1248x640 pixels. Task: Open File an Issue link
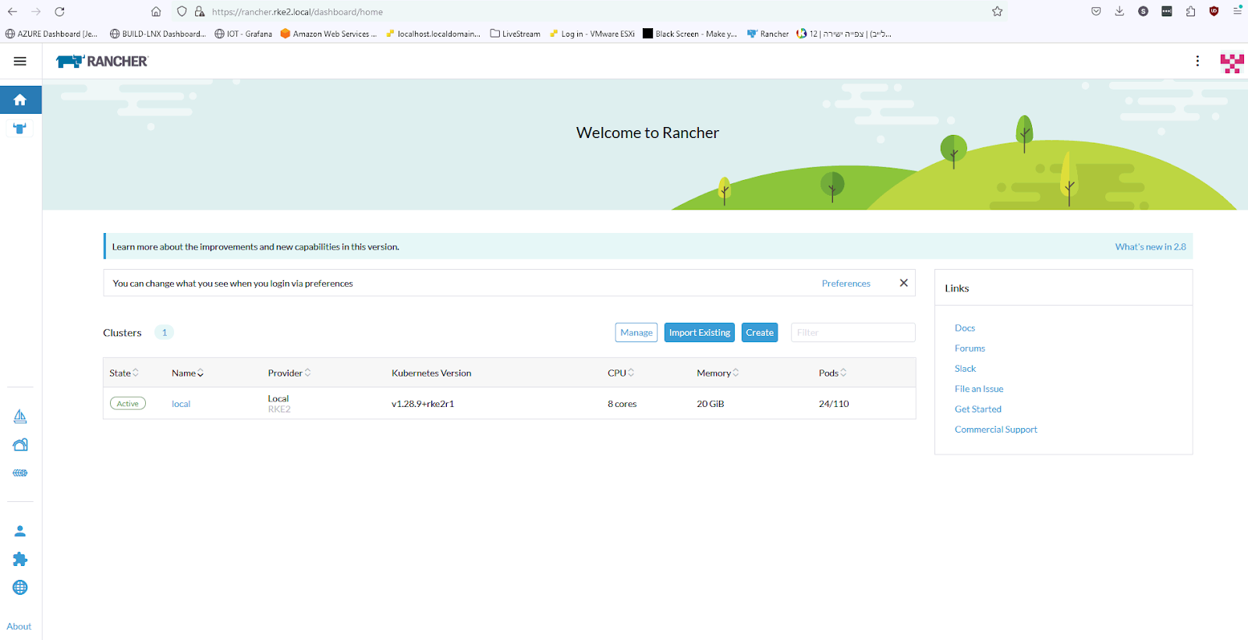(979, 389)
